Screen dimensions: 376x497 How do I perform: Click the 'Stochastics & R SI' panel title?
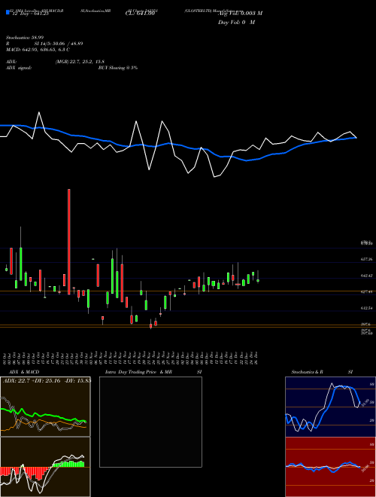(x=322, y=372)
